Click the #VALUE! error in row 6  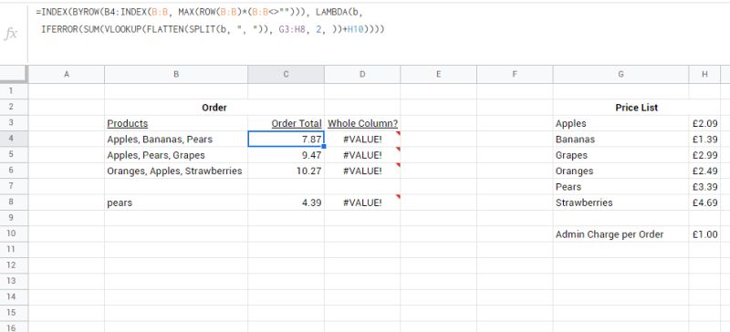click(x=362, y=171)
